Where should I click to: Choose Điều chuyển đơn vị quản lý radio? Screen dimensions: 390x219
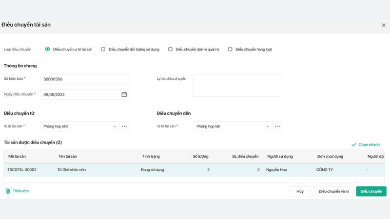(x=170, y=49)
